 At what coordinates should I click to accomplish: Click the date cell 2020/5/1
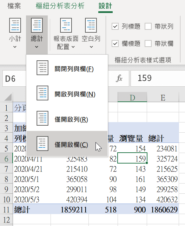tap(32, 179)
